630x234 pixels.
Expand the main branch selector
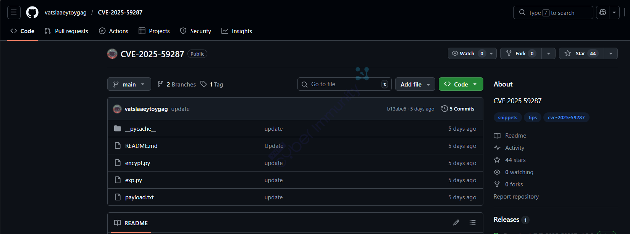pyautogui.click(x=129, y=84)
